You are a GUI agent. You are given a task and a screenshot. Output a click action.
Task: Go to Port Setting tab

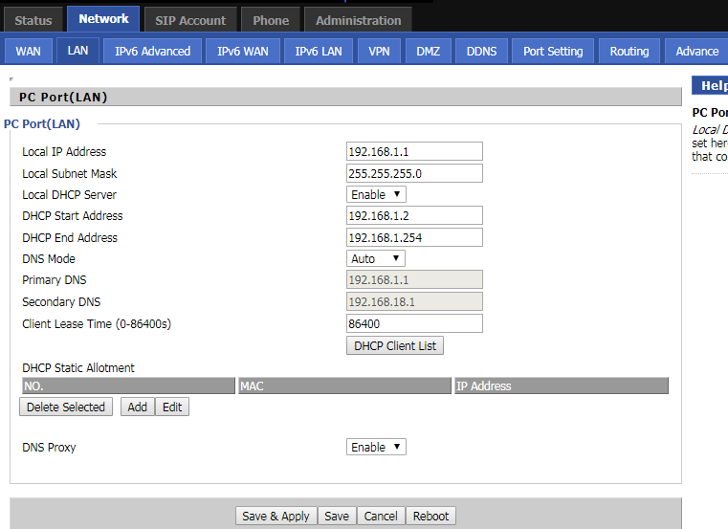click(x=553, y=51)
